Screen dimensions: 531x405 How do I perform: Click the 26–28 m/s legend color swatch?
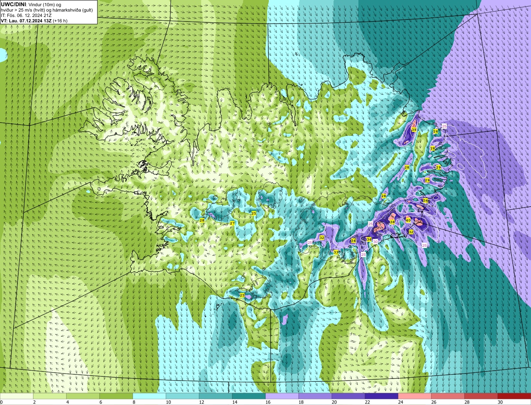coord(448,396)
